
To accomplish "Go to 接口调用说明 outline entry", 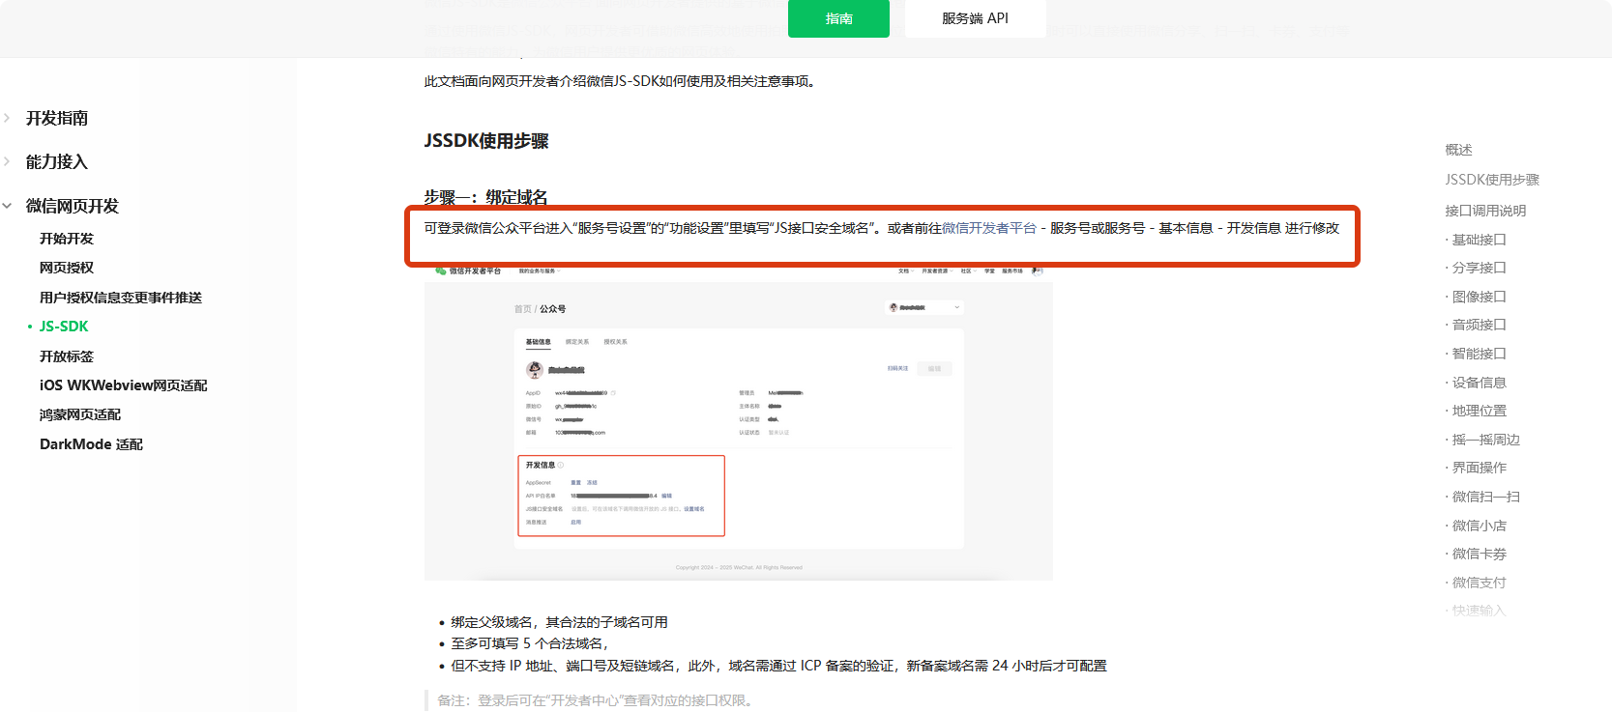I will pos(1485,211).
